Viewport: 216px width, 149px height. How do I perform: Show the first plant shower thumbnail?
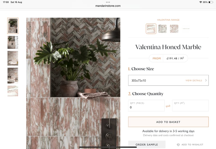point(13,26)
